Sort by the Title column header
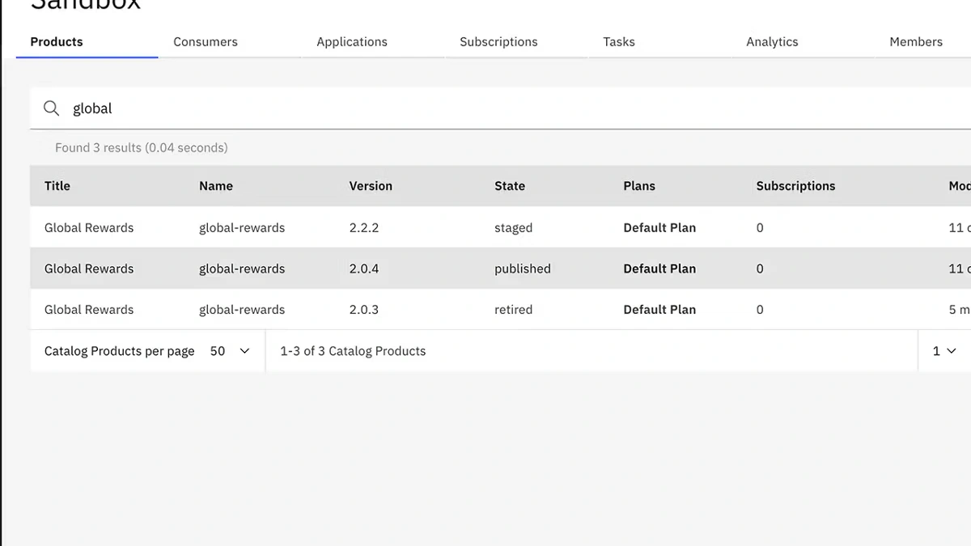The image size is (971, 546). [57, 186]
